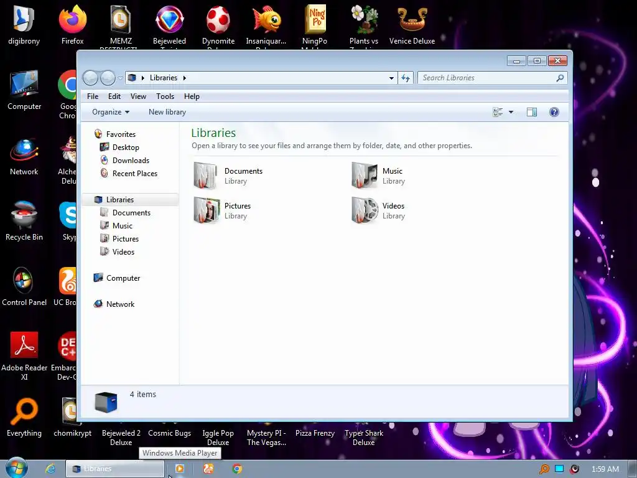Click the New library button
Screen dimensions: 637x478
(167, 112)
